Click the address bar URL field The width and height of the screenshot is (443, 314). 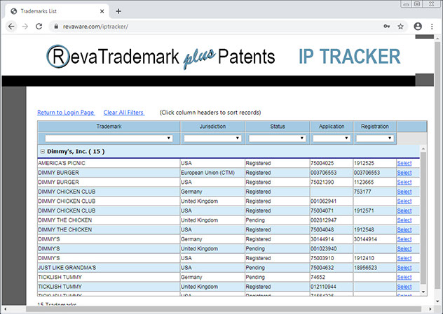click(210, 27)
